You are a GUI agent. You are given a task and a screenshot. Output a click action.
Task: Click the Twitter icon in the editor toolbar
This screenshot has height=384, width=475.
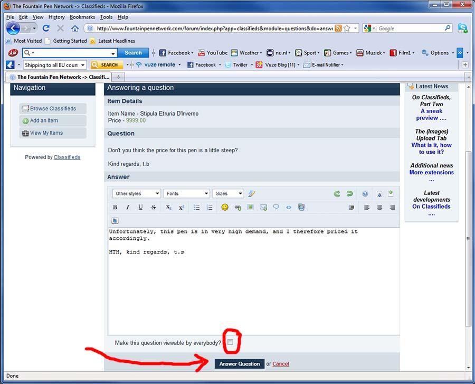pos(115,221)
